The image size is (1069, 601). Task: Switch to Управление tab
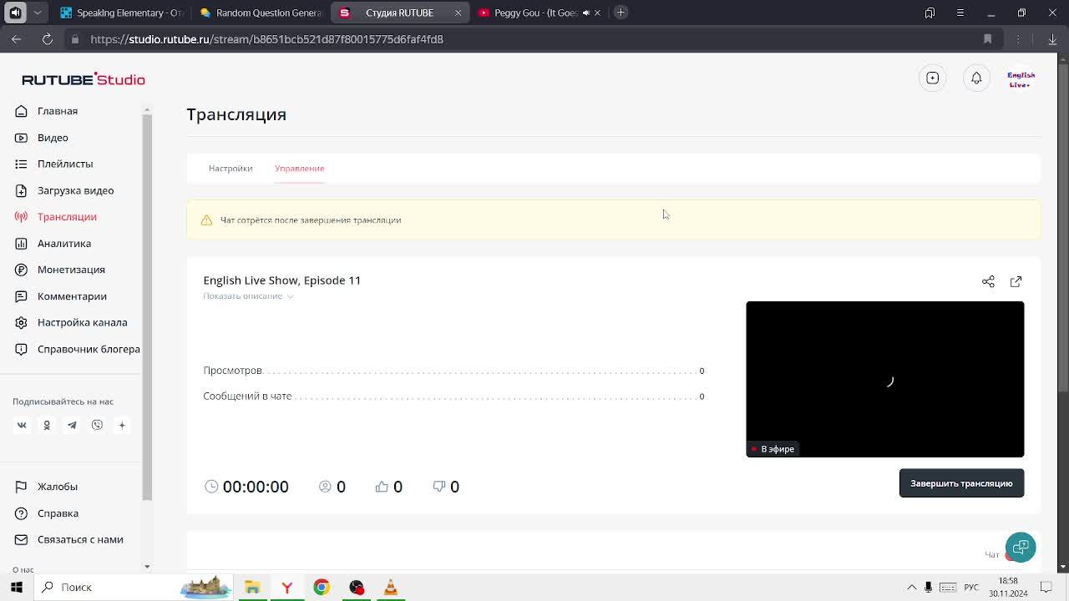coord(299,169)
